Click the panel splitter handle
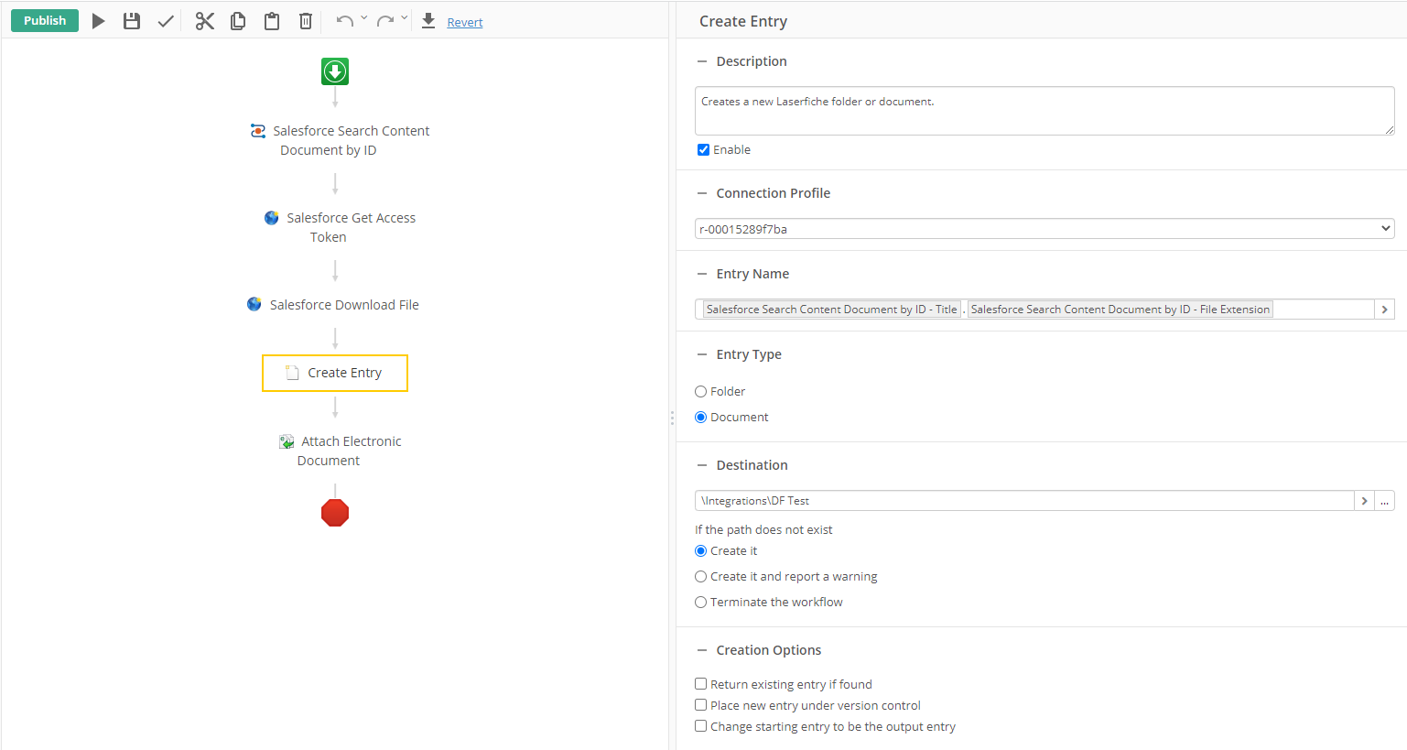This screenshot has height=750, width=1407. pos(672,418)
